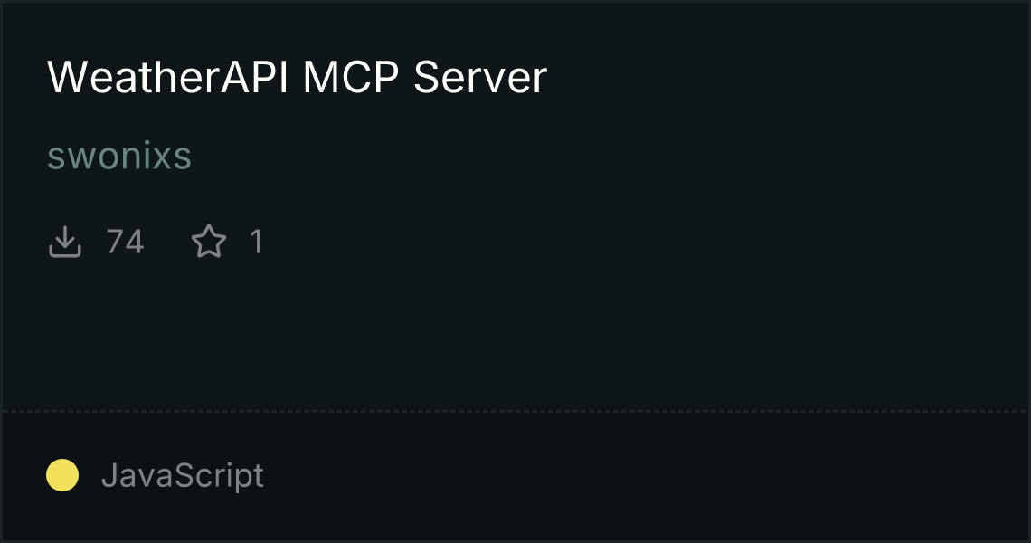Visit the swonixs author profile
1031x543 pixels.
(x=119, y=156)
